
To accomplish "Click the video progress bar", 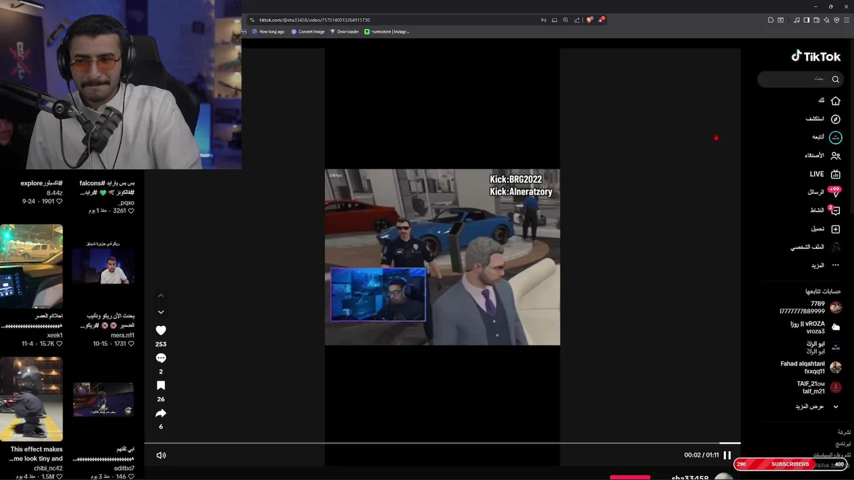I will (442, 443).
